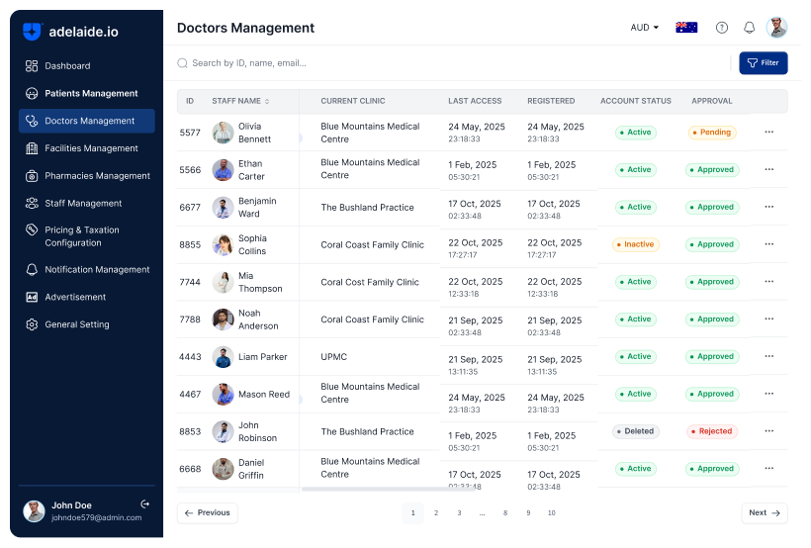Click the Next pagination button

tap(765, 513)
